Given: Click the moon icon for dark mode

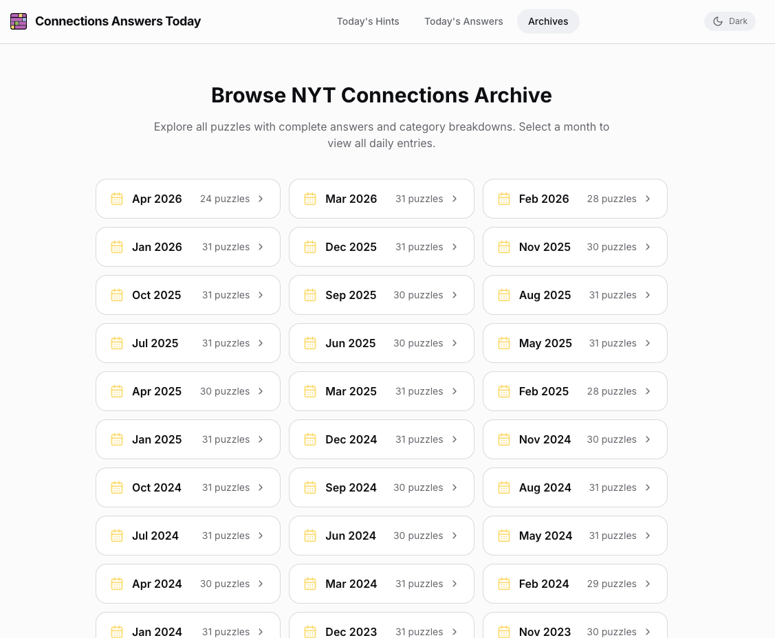Looking at the screenshot, I should coord(718,21).
